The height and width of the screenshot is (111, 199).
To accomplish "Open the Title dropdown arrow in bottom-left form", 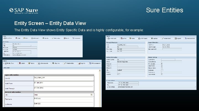I will [91, 95].
